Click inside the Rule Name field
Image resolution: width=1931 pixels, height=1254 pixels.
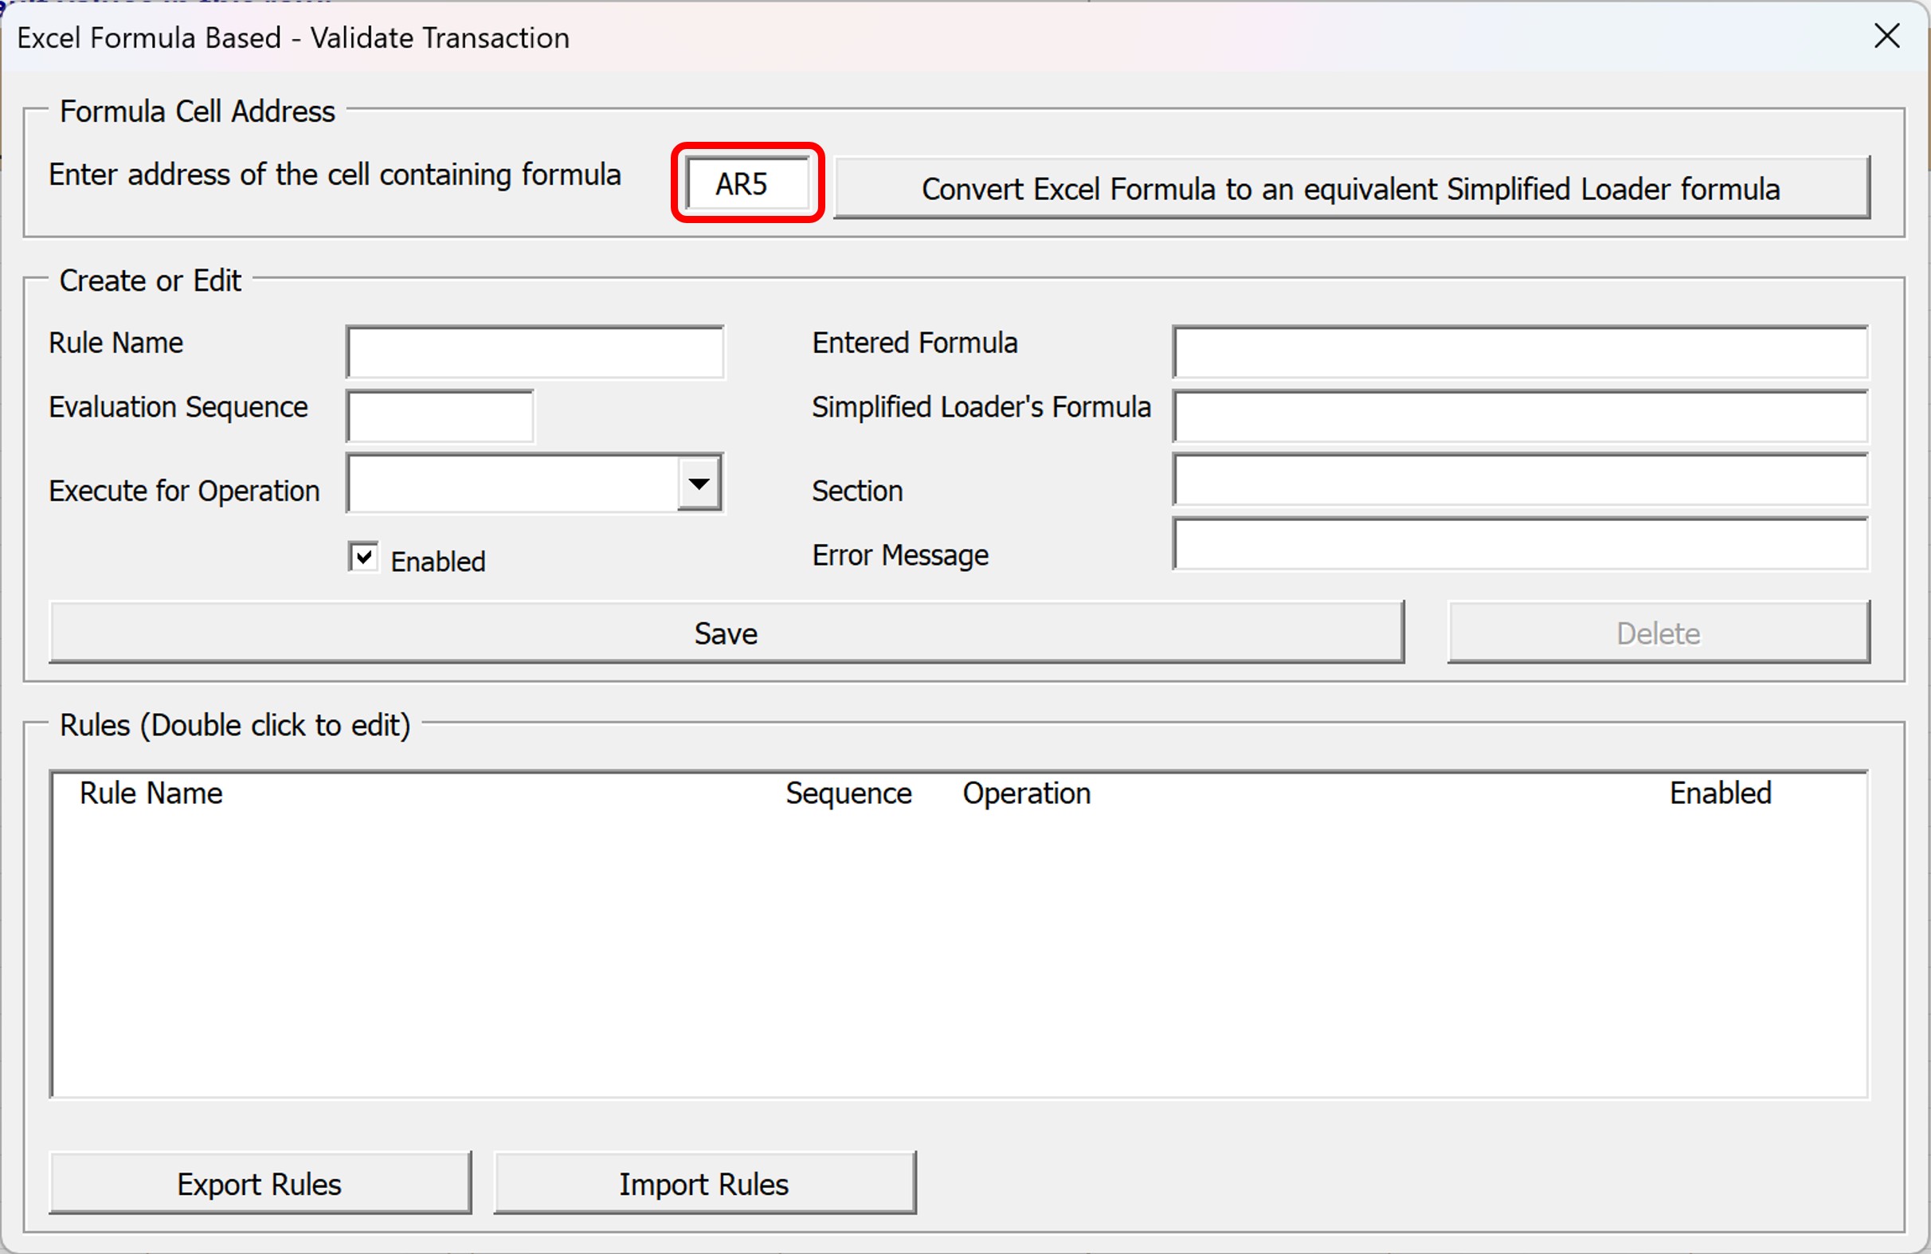[535, 351]
